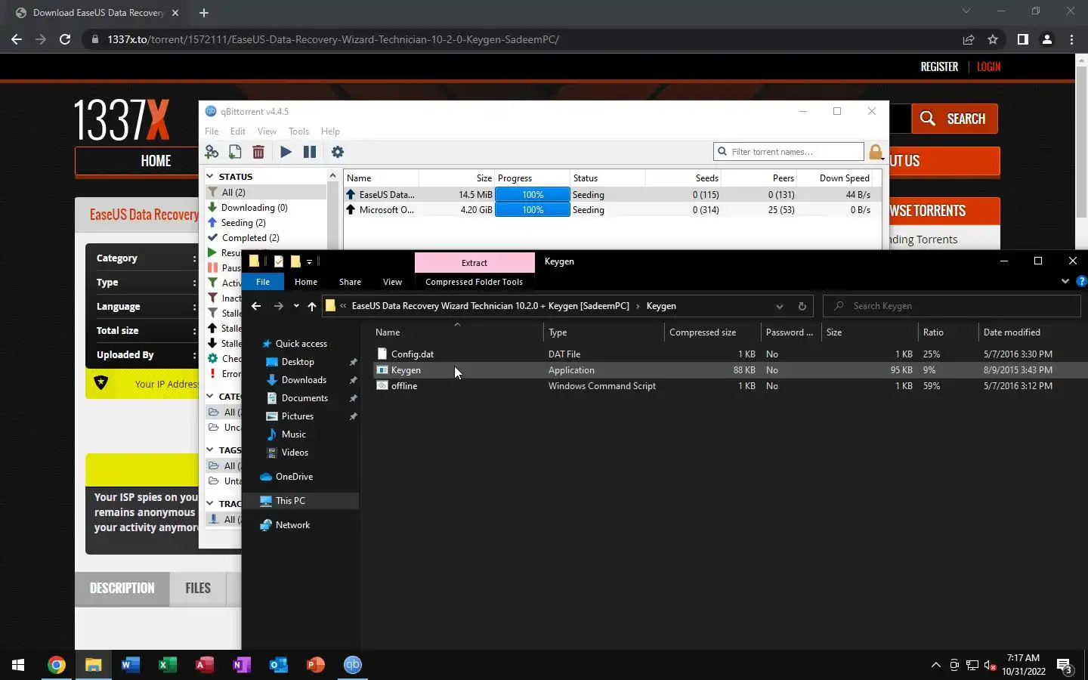Open the qBittorrent View menu
Viewport: 1088px width, 680px height.
[267, 131]
